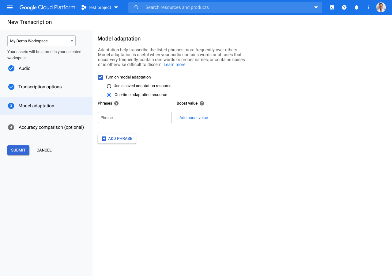The height and width of the screenshot is (276, 392).
Task: Select Use a saved adaptation resource
Action: click(x=109, y=86)
